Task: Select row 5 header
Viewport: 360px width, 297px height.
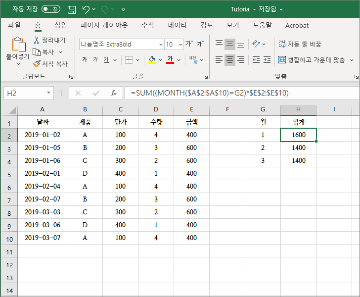Action: point(9,175)
